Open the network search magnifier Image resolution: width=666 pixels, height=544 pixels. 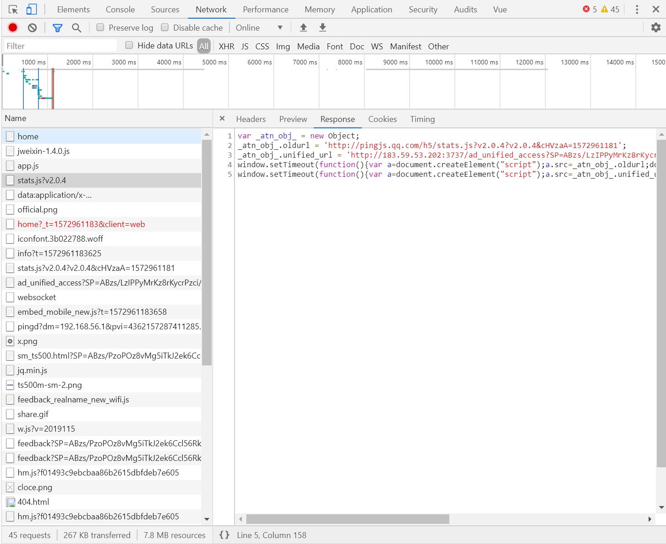76,28
